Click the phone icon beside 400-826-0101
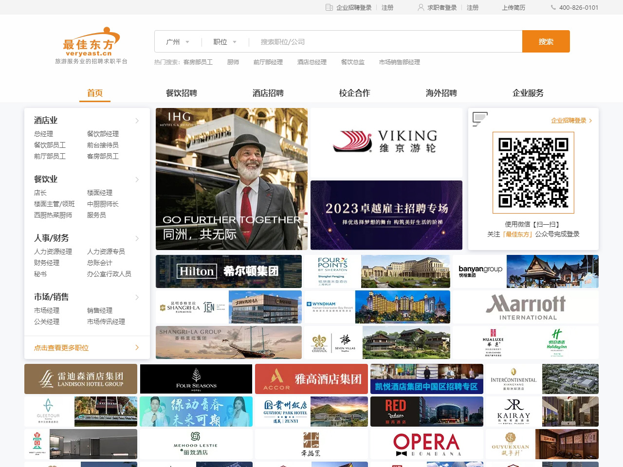The image size is (623, 467). coord(553,7)
